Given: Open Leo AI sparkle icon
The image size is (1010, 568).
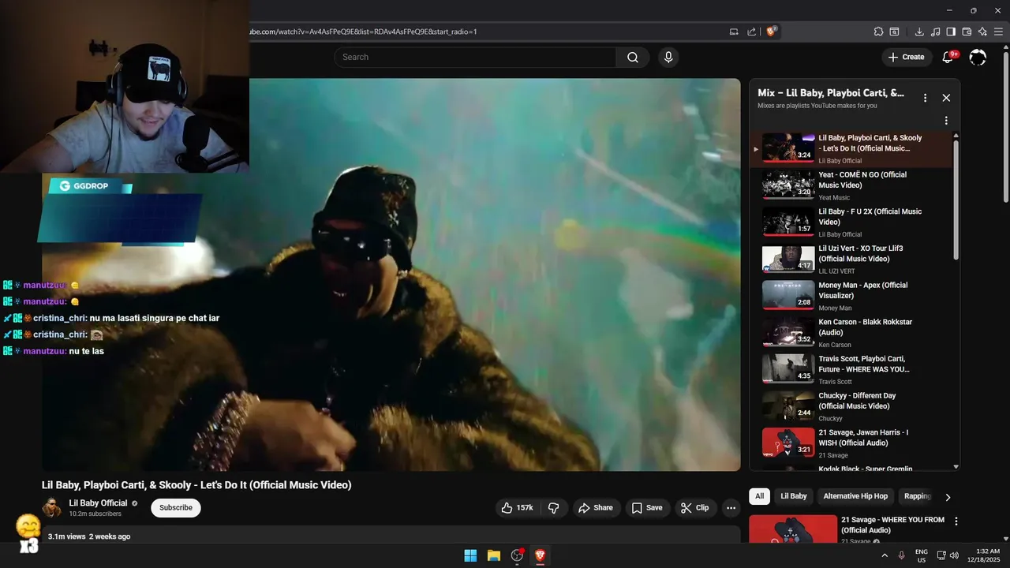Looking at the screenshot, I should [x=982, y=32].
